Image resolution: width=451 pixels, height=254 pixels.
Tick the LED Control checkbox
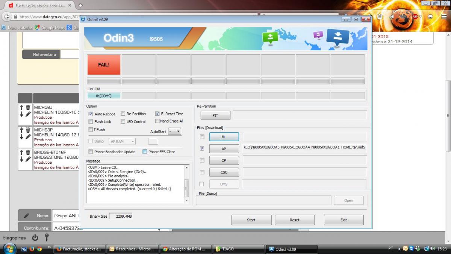point(123,121)
